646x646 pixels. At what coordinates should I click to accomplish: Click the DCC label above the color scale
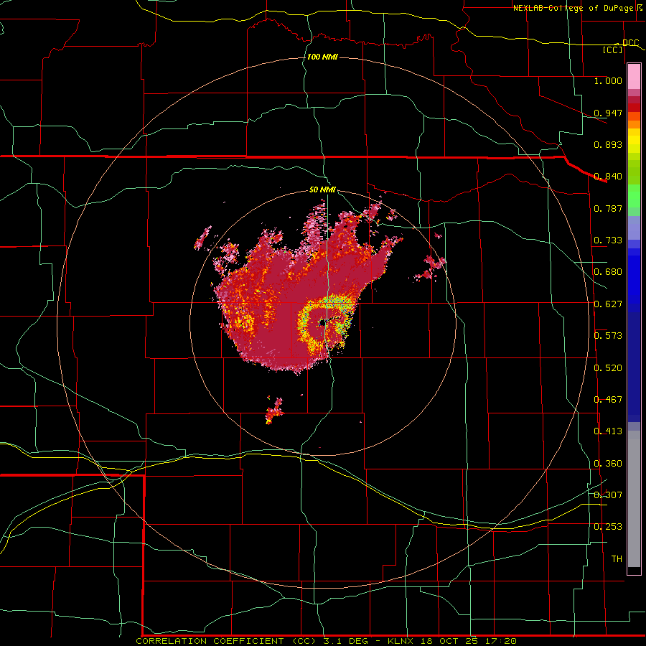(630, 42)
